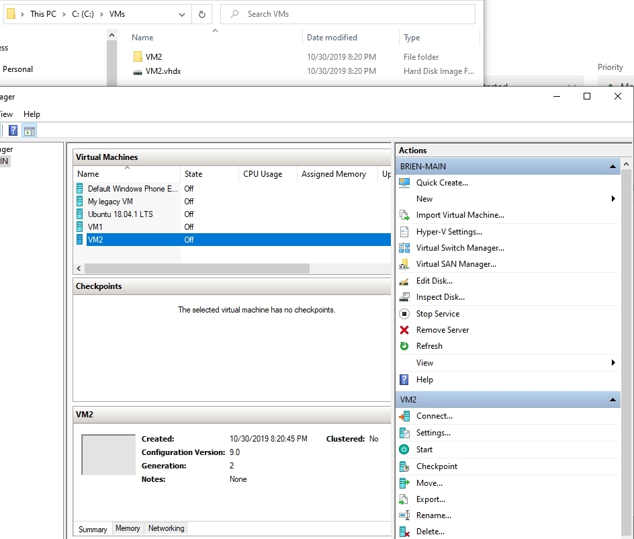Screen dimensions: 634x539
Task: Click the Checkpoint icon in VM2 actions
Action: pos(404,466)
